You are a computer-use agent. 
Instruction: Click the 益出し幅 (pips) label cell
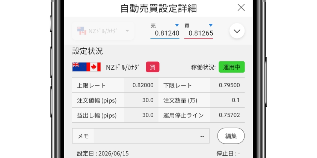(x=98, y=115)
